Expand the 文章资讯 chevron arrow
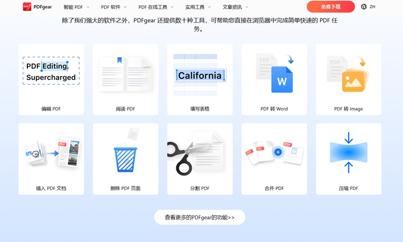The image size is (403, 242). (x=247, y=7)
